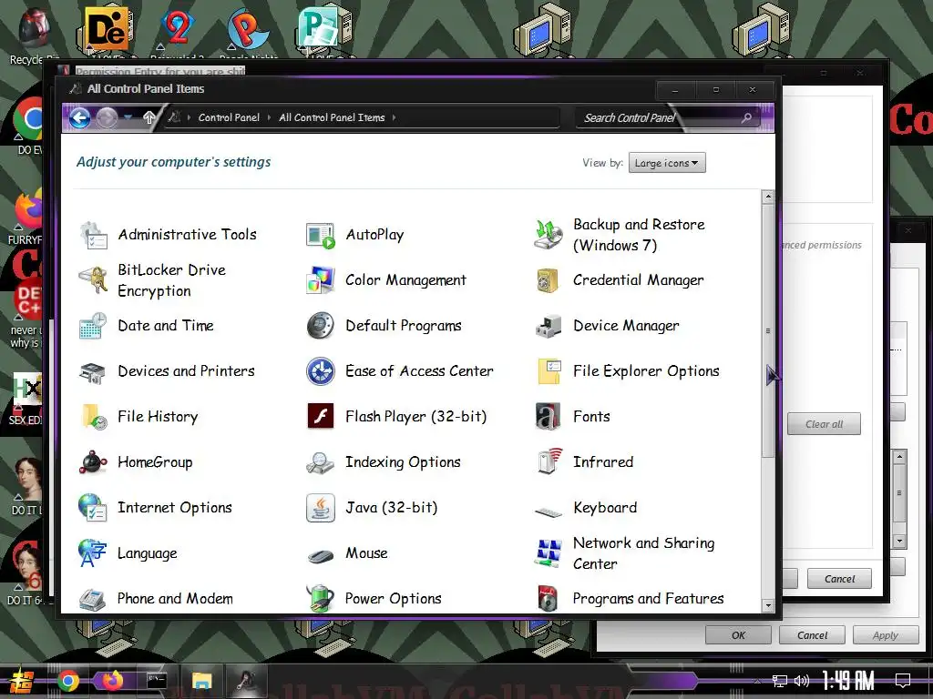Expand chevron after All Control Panel Items
The image size is (933, 699).
[394, 117]
